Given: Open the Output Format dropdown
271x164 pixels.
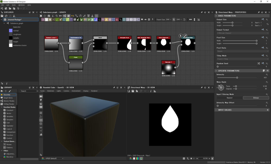Looking at the screenshot, I should click(x=243, y=33).
